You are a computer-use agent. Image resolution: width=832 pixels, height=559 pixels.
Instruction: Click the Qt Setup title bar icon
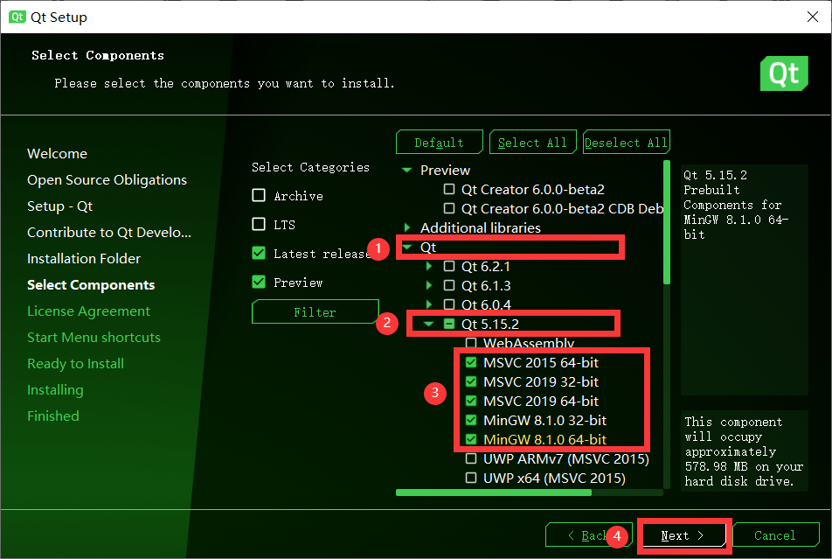17,17
